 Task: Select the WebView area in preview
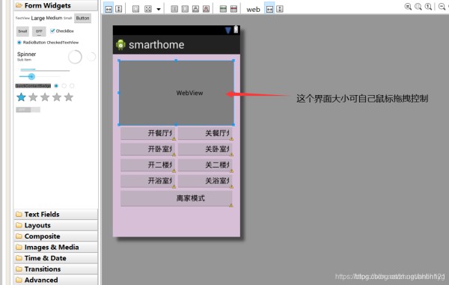pos(177,93)
